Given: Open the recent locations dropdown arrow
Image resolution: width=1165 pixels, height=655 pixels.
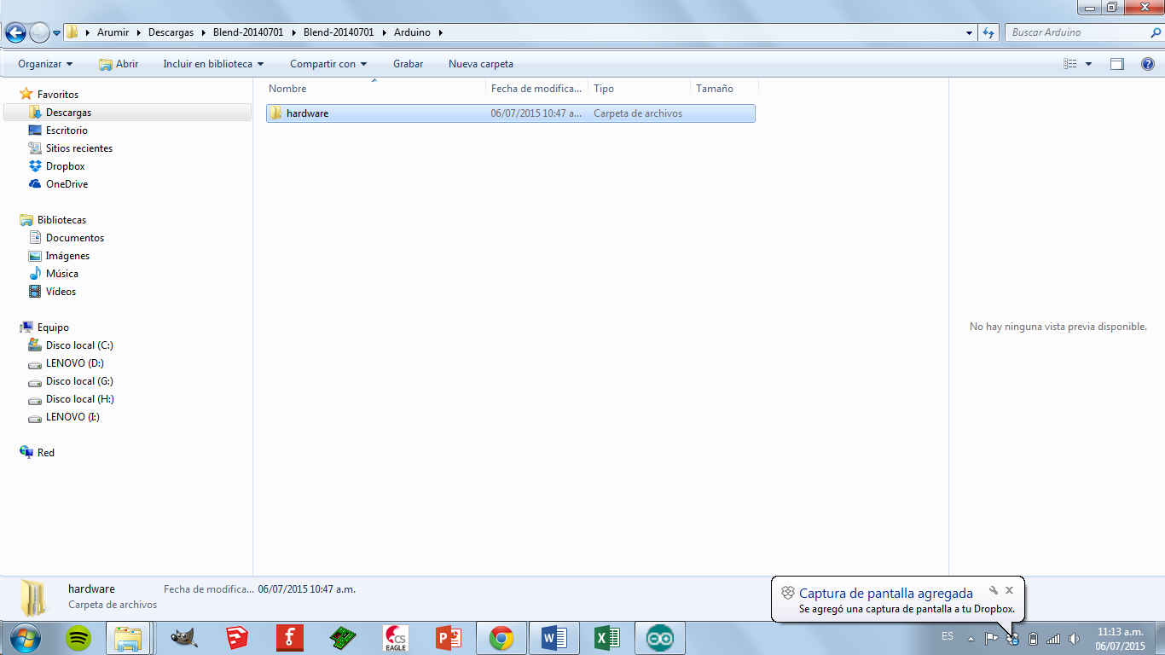Looking at the screenshot, I should tap(56, 33).
